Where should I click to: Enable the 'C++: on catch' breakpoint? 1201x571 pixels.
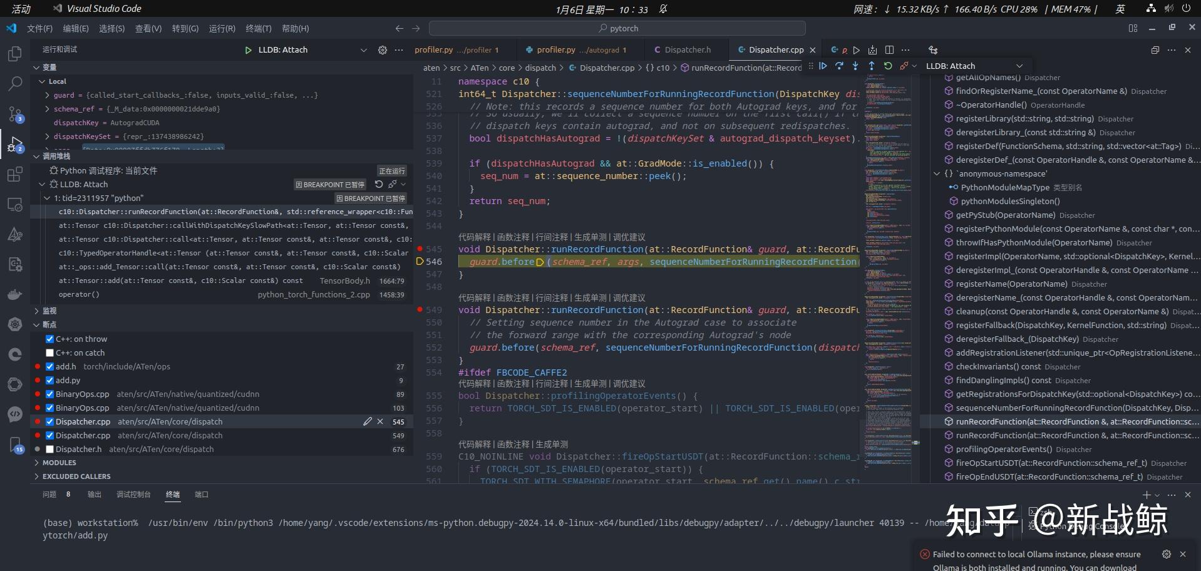[50, 352]
